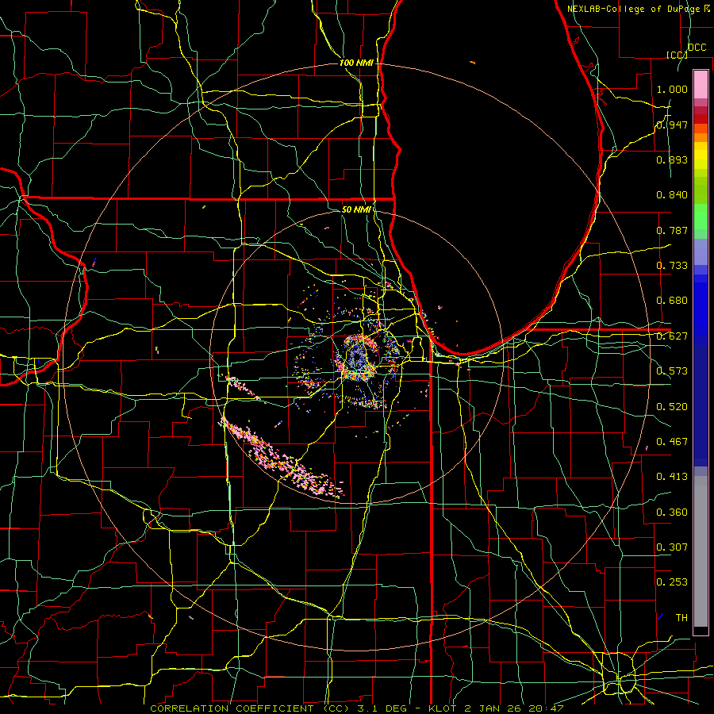Click the '0.787' color scale label

point(672,230)
